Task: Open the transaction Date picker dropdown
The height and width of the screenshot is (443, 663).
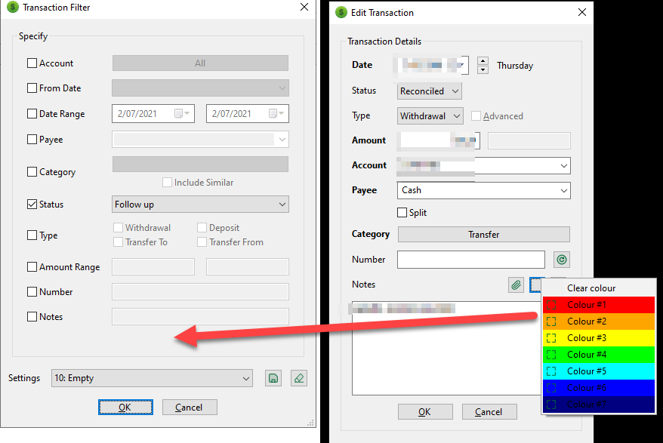Action: [x=463, y=65]
